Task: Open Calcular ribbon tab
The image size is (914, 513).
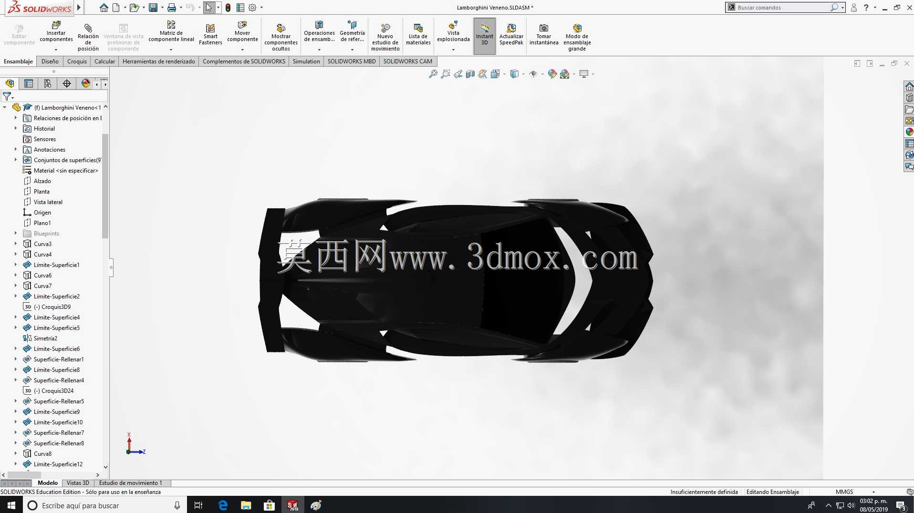Action: point(104,61)
